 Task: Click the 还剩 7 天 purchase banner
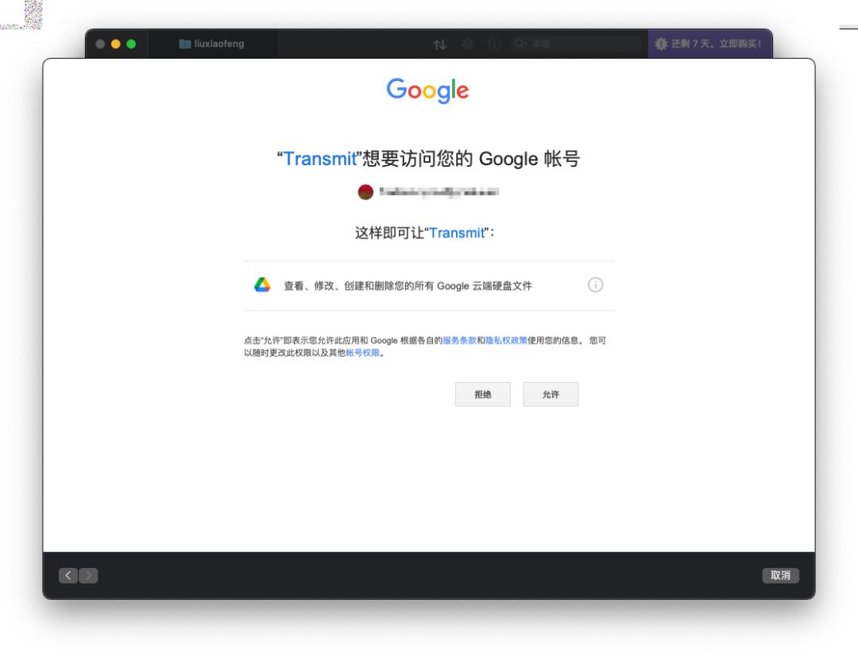709,44
